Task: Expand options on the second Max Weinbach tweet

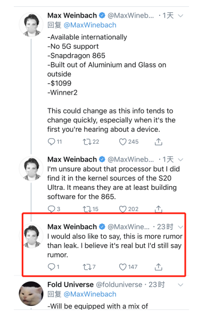Action: (x=181, y=160)
